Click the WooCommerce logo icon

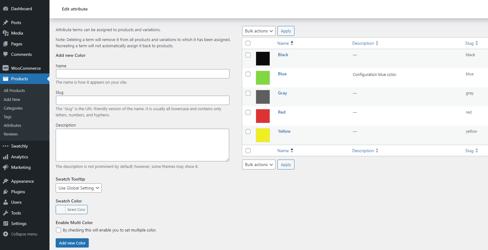6,68
